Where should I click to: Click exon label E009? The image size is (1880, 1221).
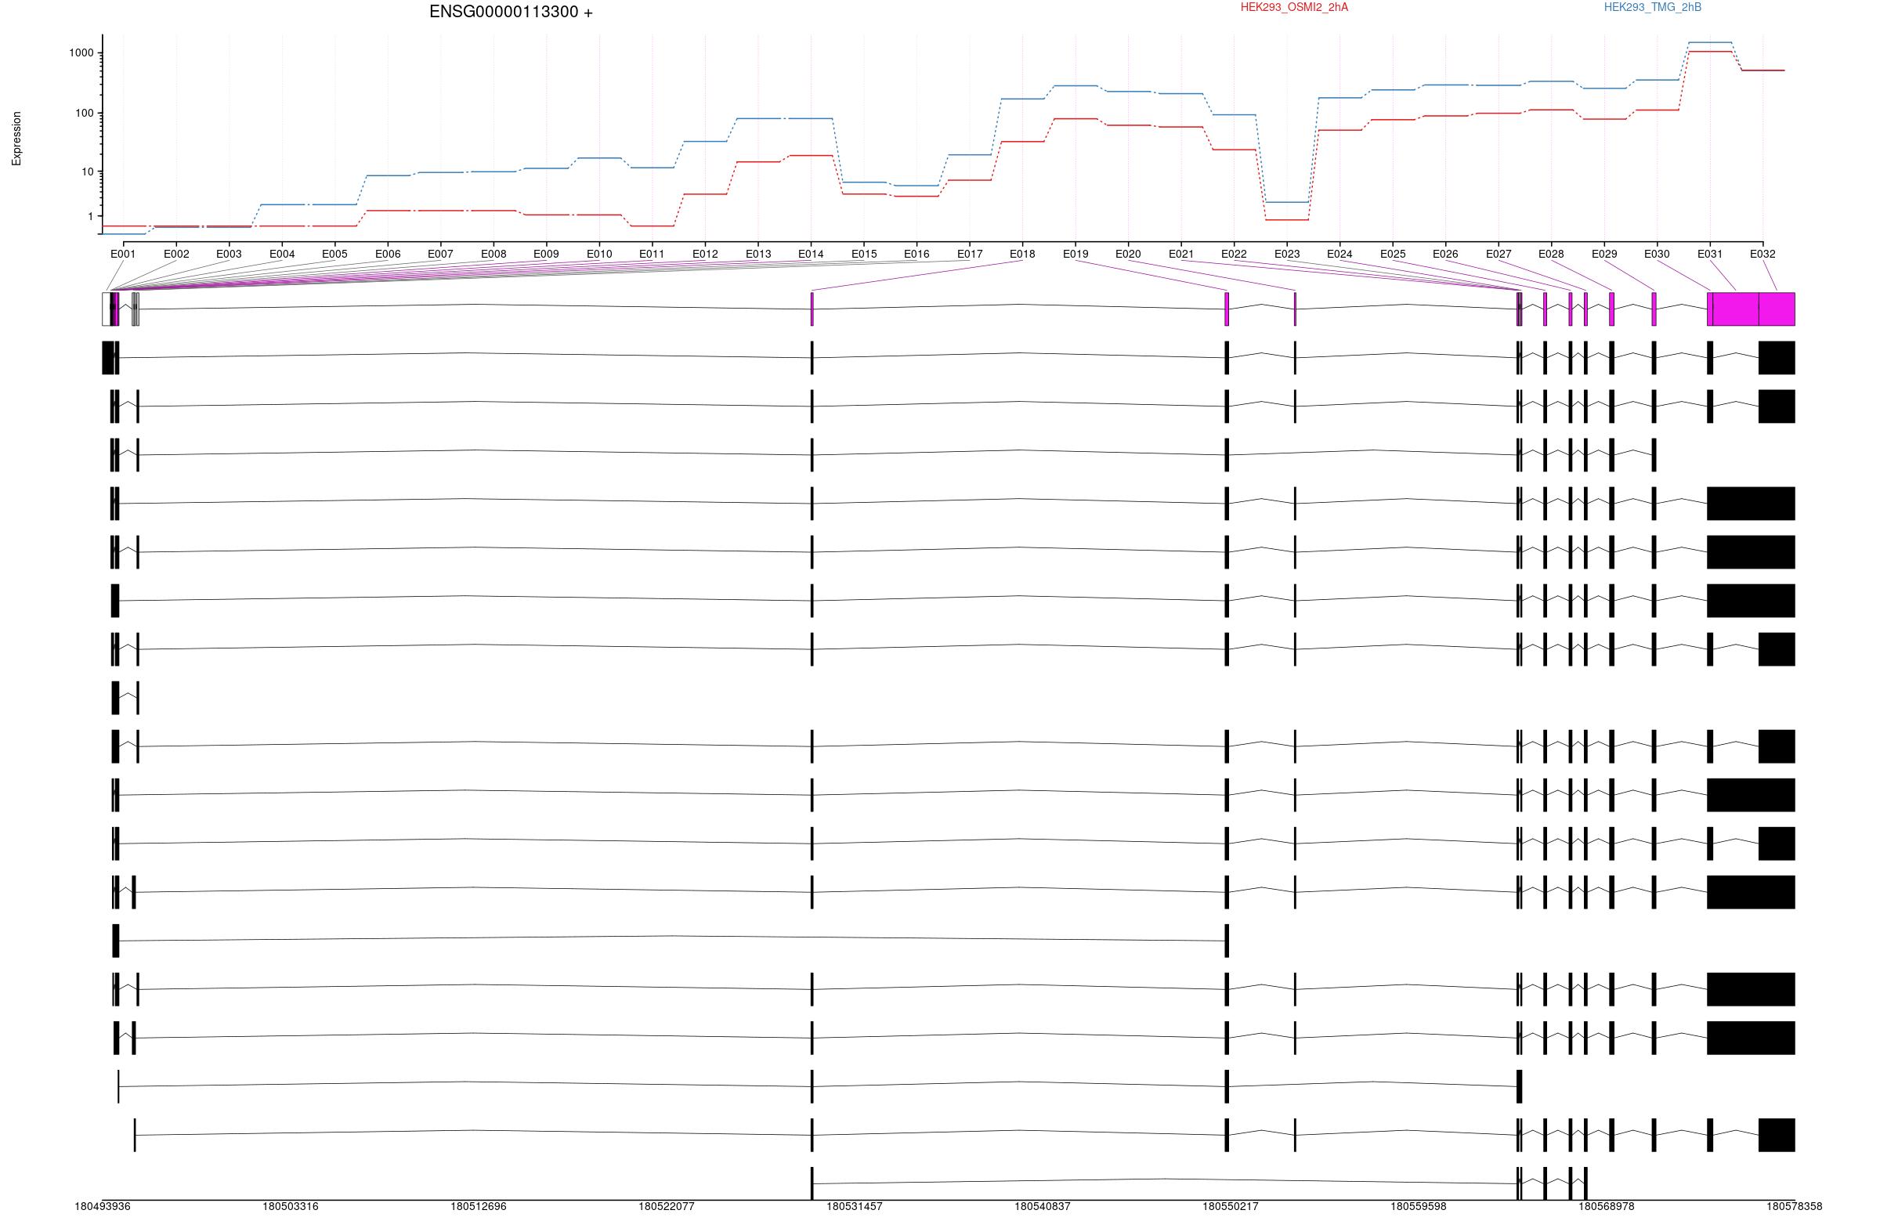pyautogui.click(x=546, y=254)
